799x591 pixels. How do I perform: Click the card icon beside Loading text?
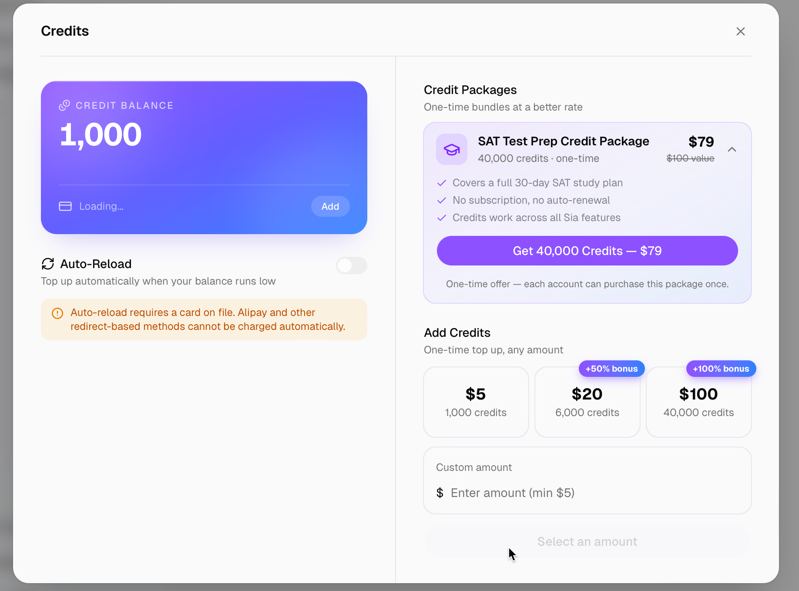(x=65, y=206)
